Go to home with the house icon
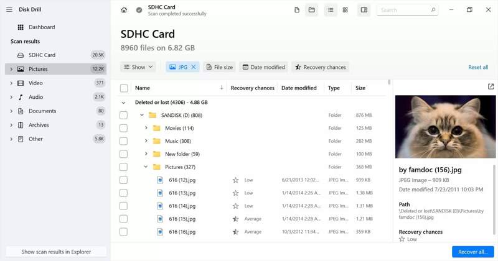498x261 pixels. coord(124,10)
